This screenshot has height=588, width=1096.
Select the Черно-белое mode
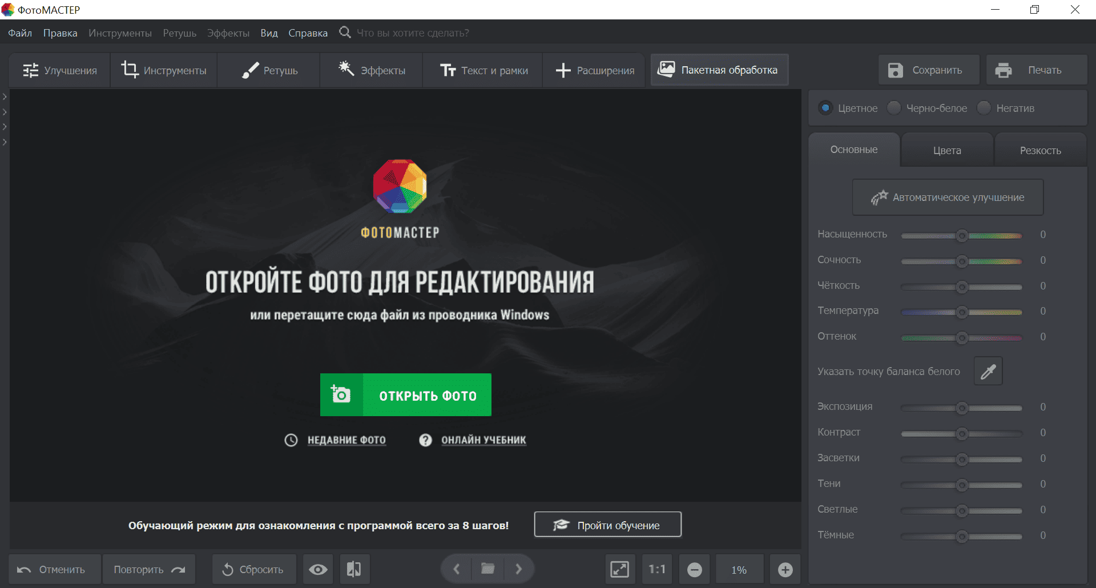pos(894,108)
